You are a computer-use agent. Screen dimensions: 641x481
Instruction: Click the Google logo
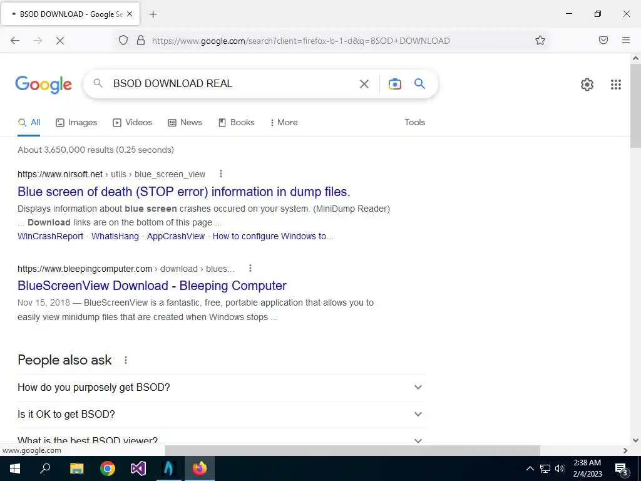44,85
